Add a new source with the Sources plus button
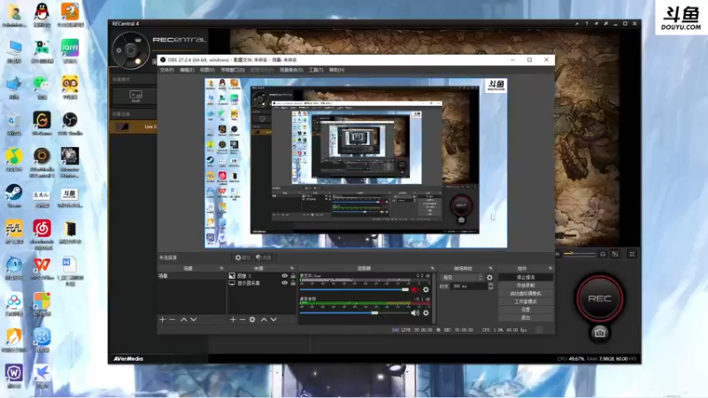 (x=233, y=319)
